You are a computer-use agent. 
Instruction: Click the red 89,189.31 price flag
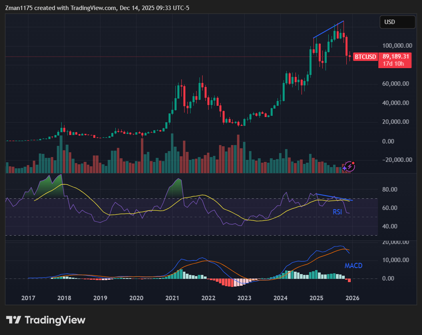(395, 57)
